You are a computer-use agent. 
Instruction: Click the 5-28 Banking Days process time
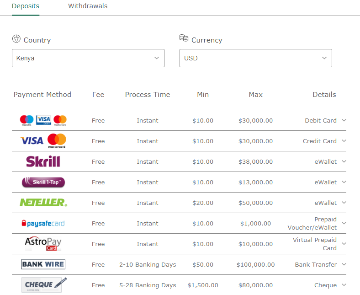pyautogui.click(x=148, y=285)
